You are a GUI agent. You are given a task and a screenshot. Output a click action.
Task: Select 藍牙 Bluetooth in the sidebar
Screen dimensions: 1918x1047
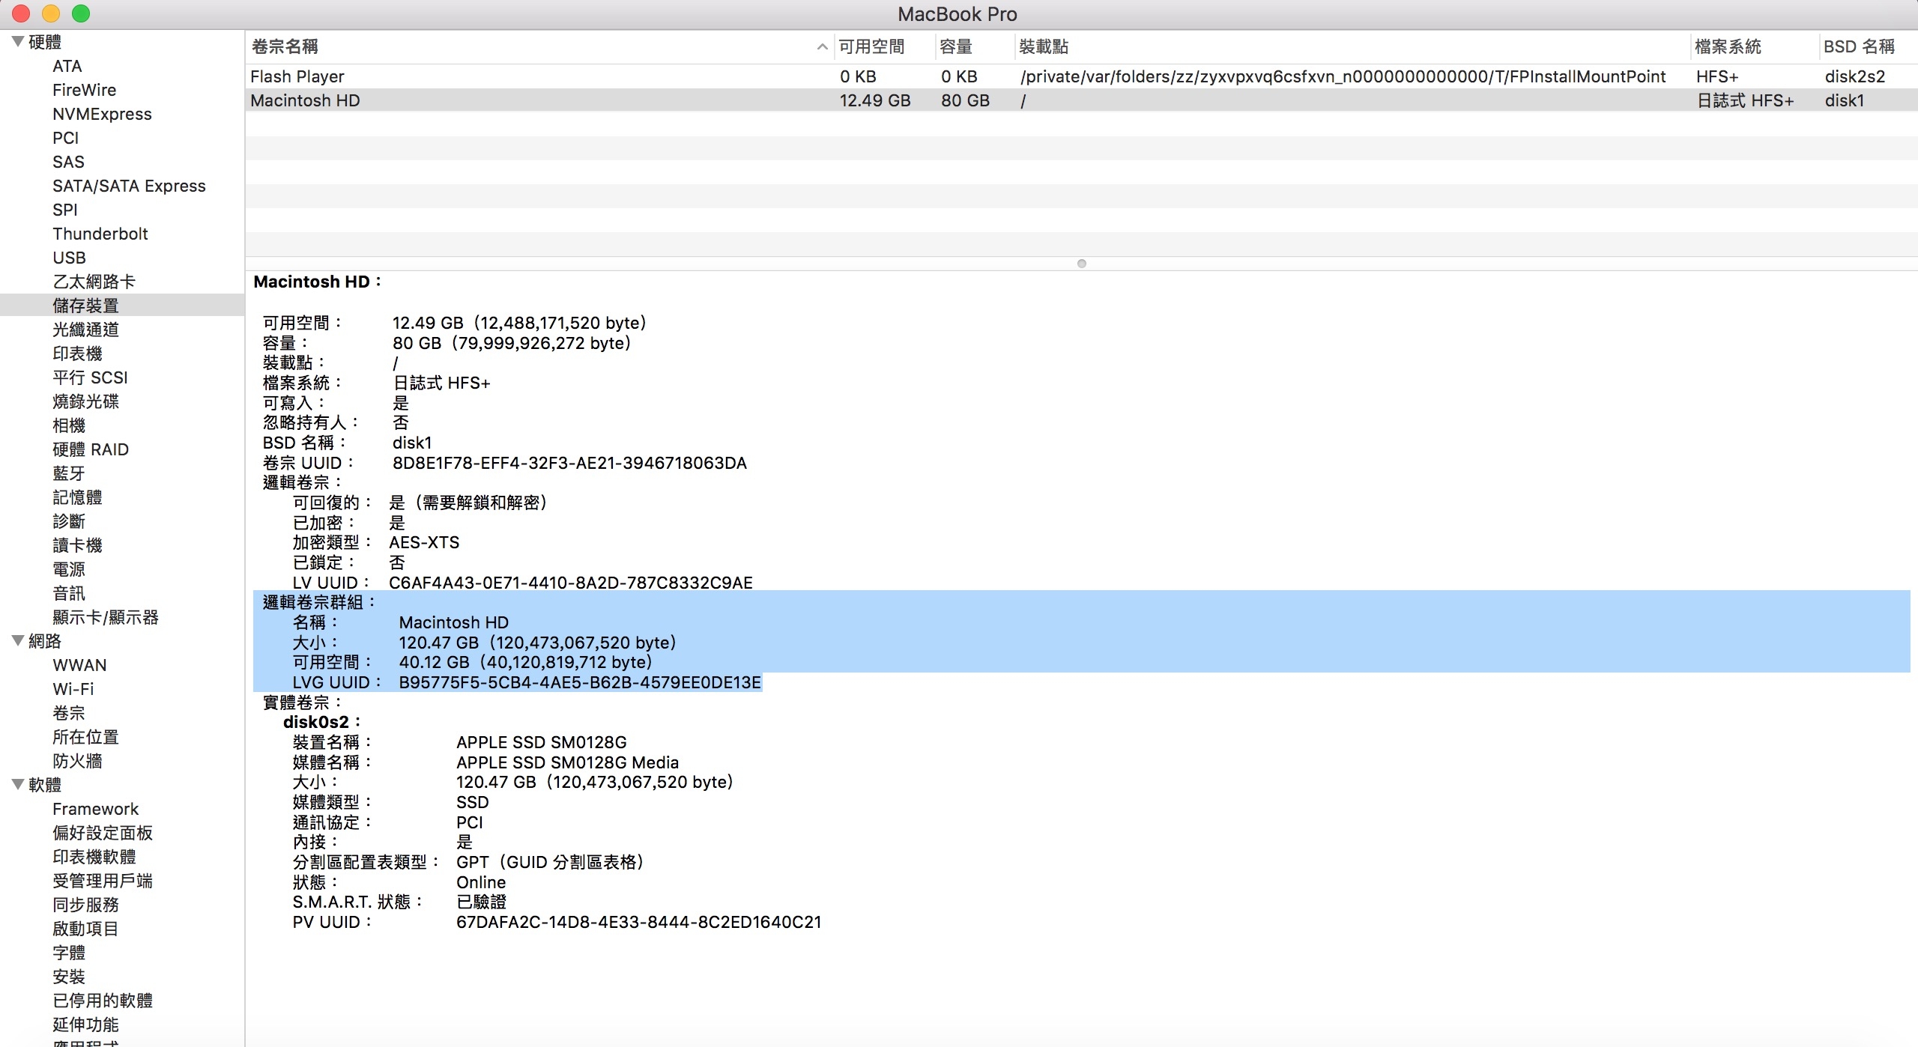(69, 473)
